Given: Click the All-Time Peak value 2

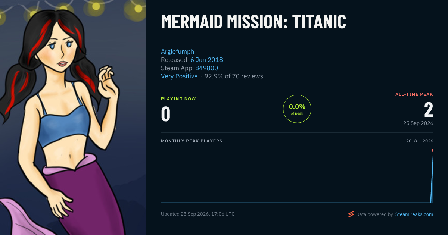Looking at the screenshot, I should pyautogui.click(x=429, y=110).
